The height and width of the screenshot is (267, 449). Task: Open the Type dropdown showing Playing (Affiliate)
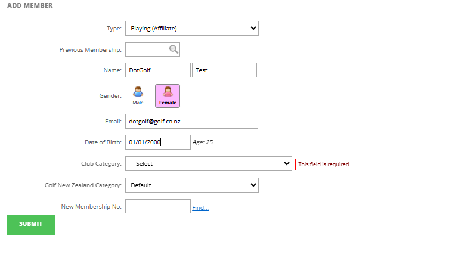click(191, 28)
